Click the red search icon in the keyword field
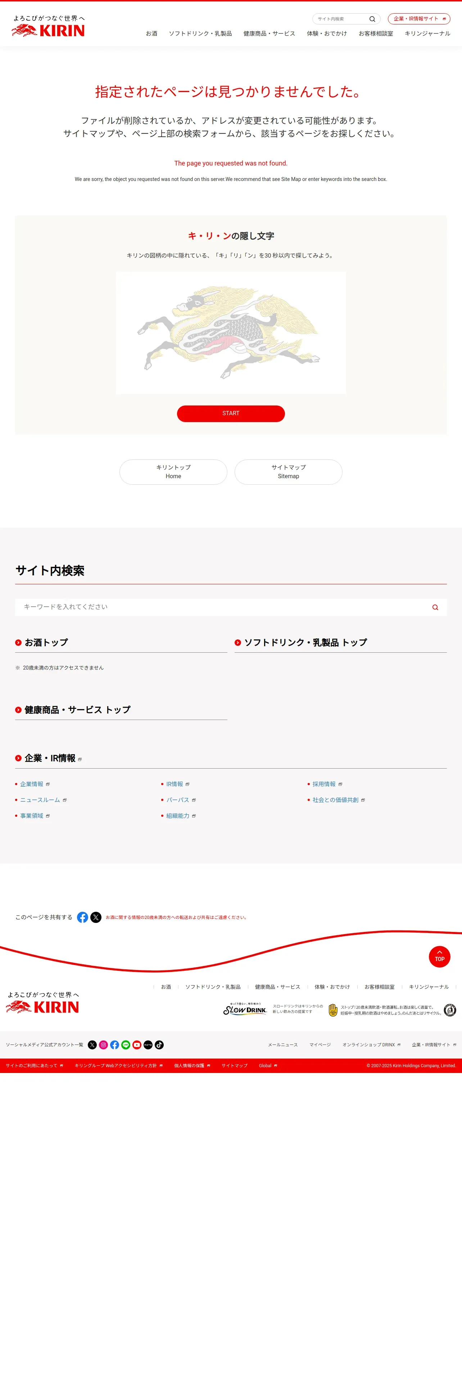 pyautogui.click(x=435, y=607)
